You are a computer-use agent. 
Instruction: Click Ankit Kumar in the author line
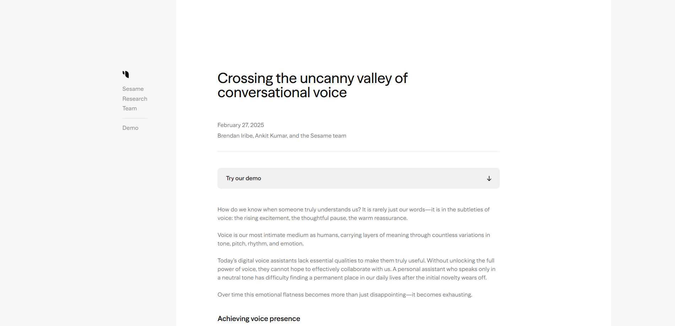pyautogui.click(x=271, y=136)
